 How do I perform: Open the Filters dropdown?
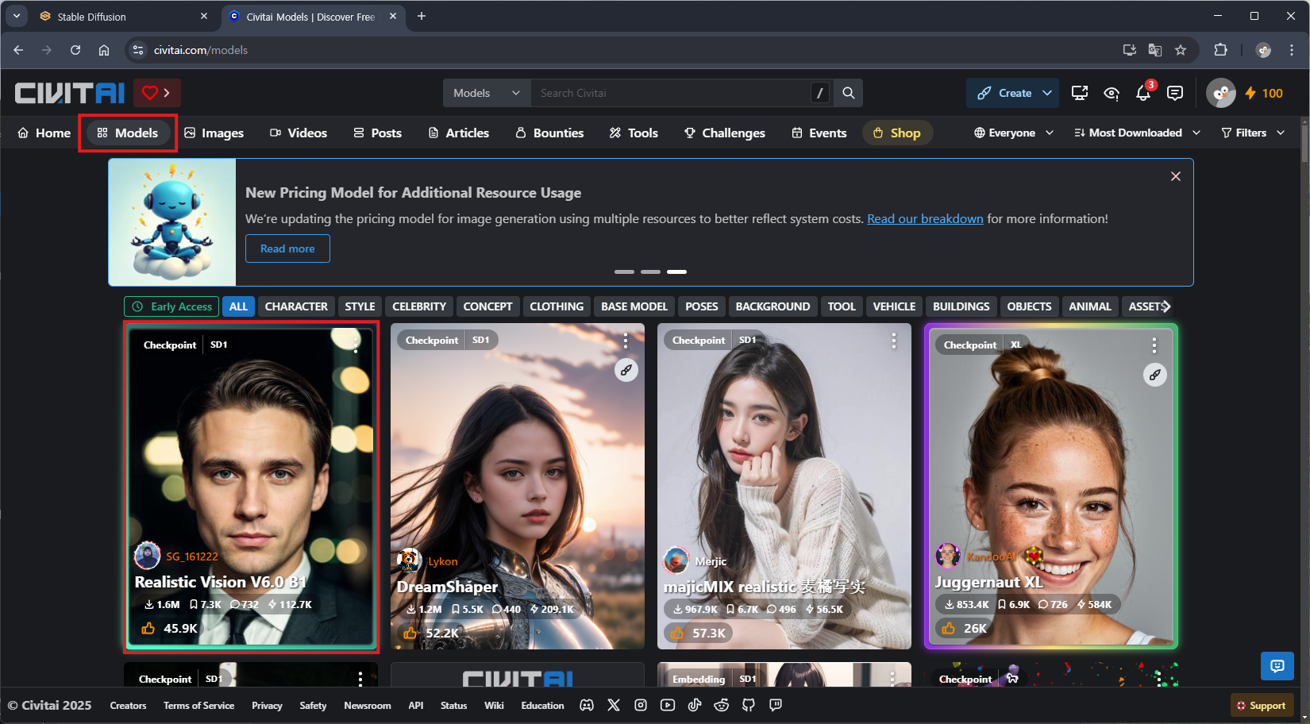pyautogui.click(x=1253, y=133)
